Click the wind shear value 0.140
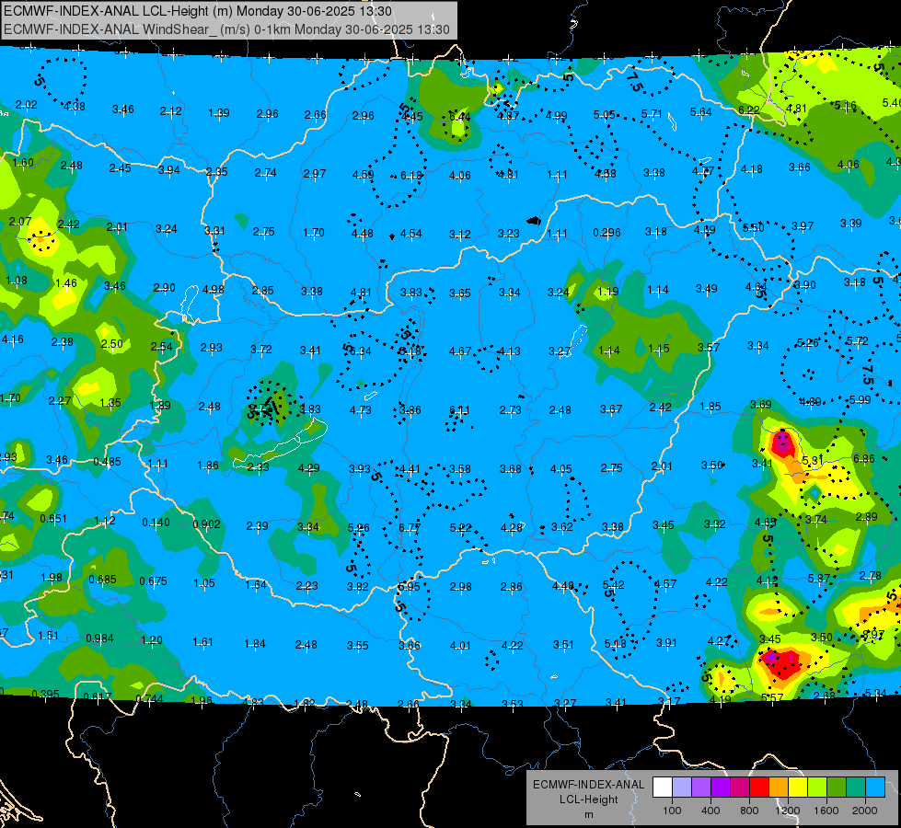This screenshot has height=828, width=901. click(x=156, y=523)
